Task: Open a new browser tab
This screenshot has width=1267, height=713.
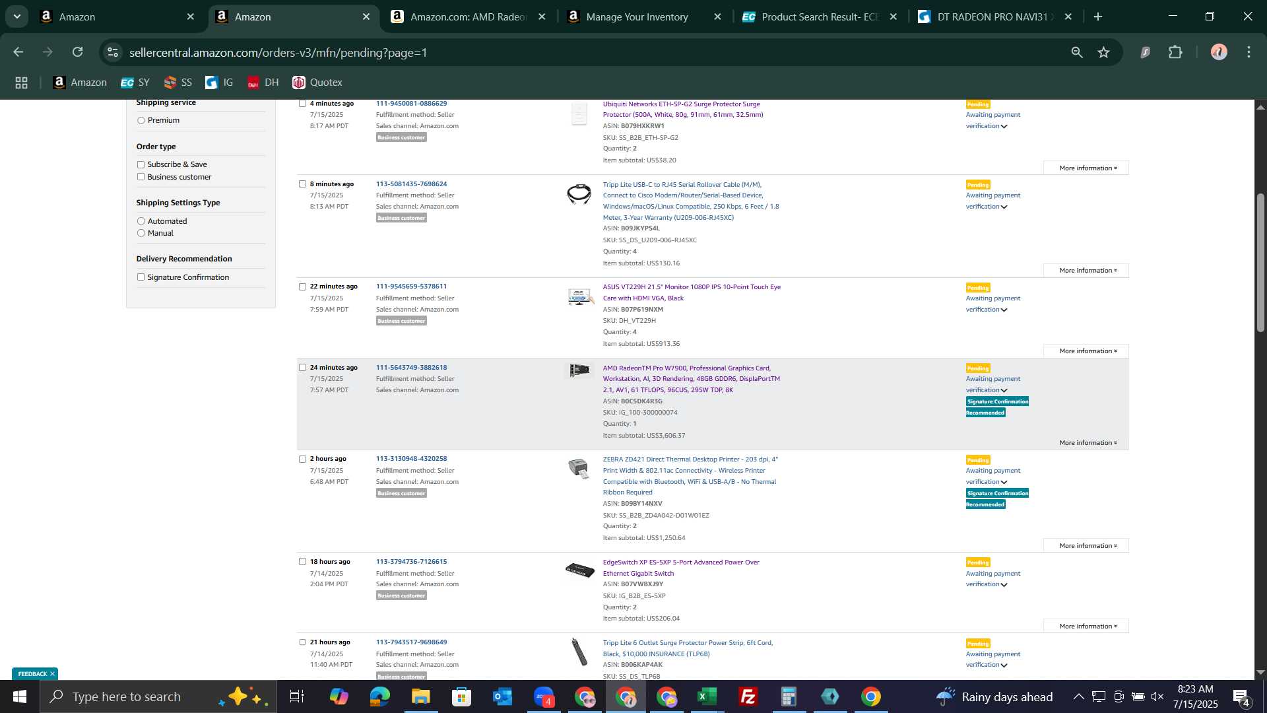Action: [1098, 17]
